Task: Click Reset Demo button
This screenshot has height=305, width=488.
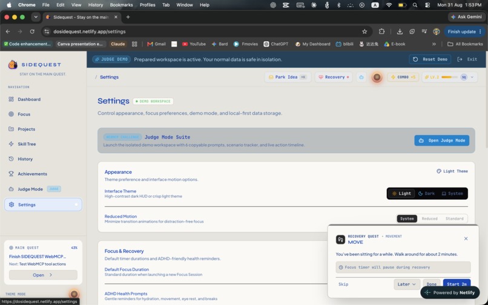Action: (x=430, y=59)
